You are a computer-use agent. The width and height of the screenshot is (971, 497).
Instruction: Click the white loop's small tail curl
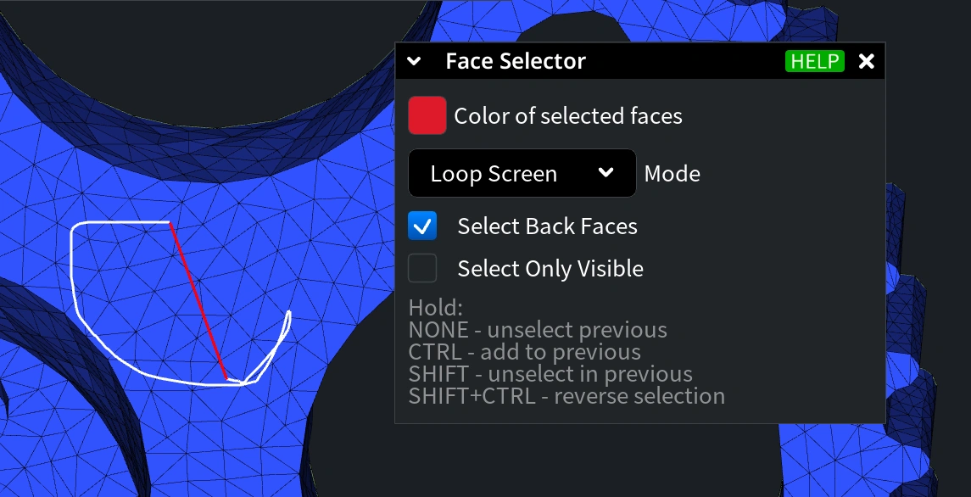[272, 350]
